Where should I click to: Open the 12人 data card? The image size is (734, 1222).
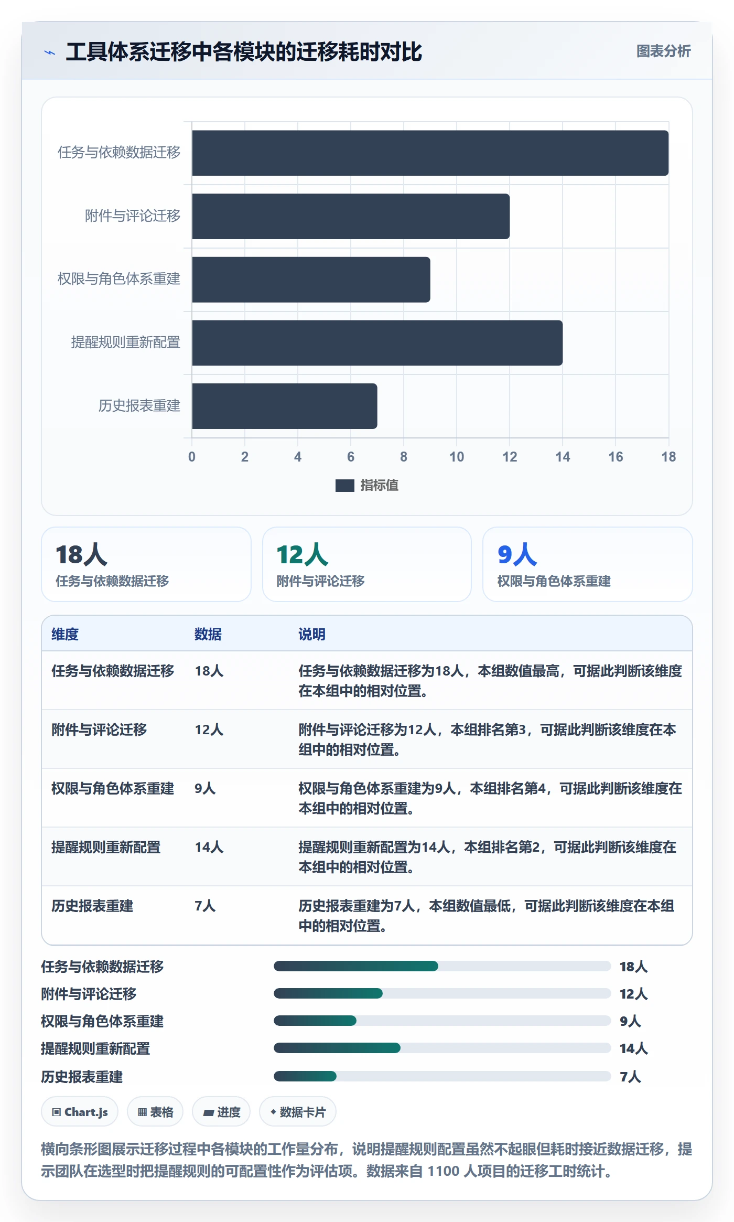367,564
